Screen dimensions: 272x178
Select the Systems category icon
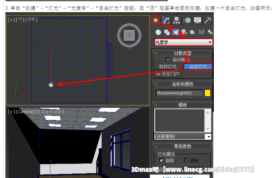(210, 32)
